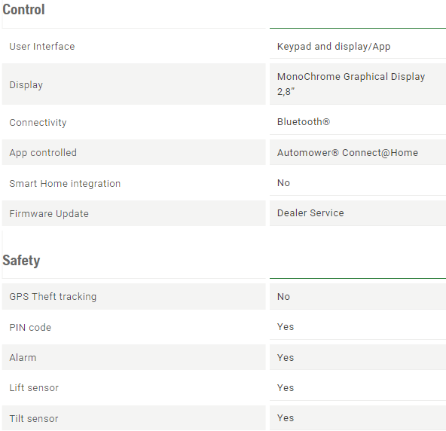Image resolution: width=446 pixels, height=431 pixels.
Task: Select the PIN code row label
Action: 30,328
